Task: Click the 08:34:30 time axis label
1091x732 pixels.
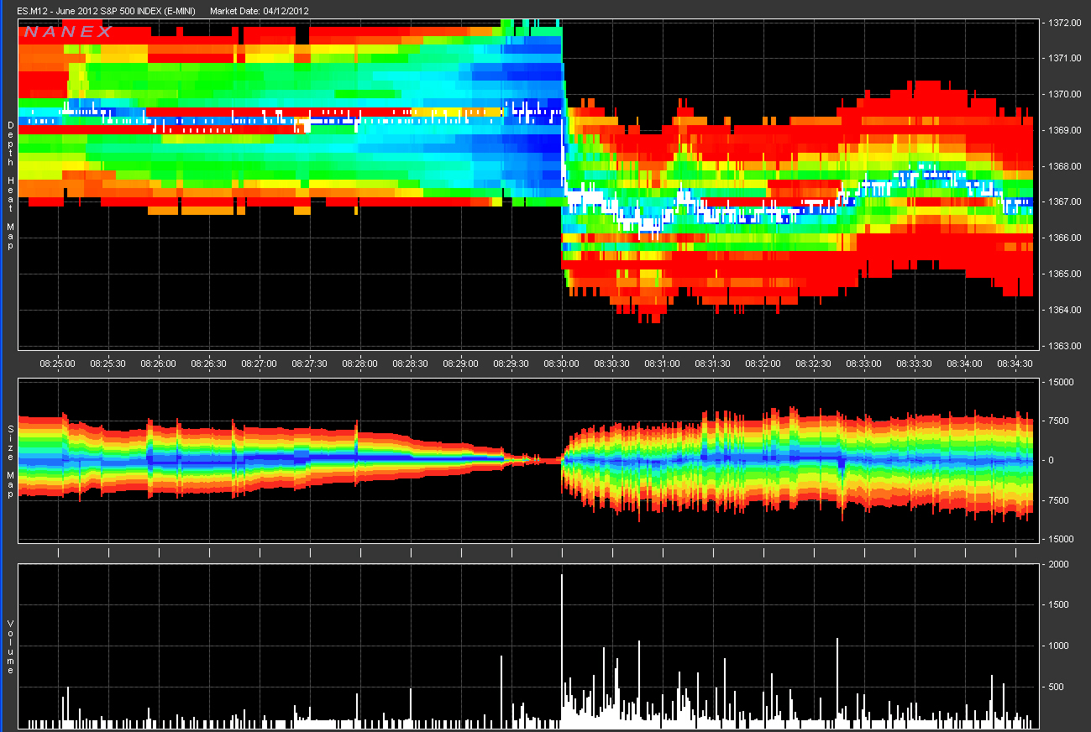Action: click(x=1015, y=363)
